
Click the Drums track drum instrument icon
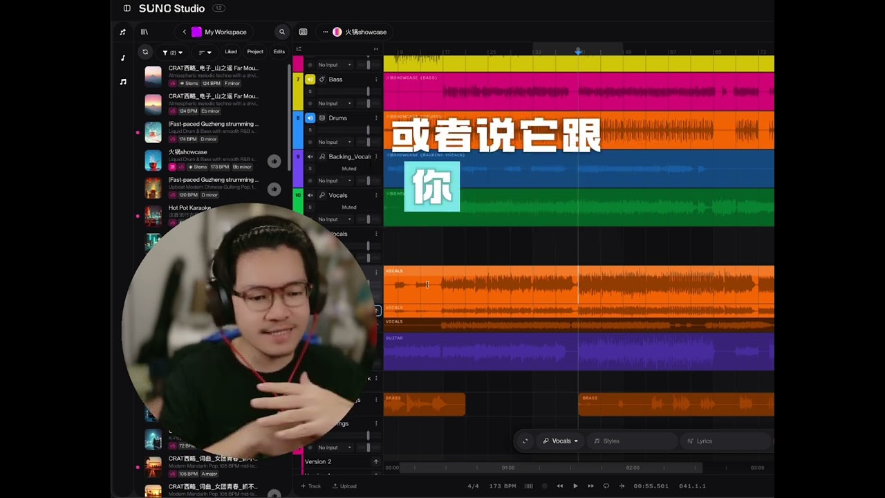click(322, 118)
